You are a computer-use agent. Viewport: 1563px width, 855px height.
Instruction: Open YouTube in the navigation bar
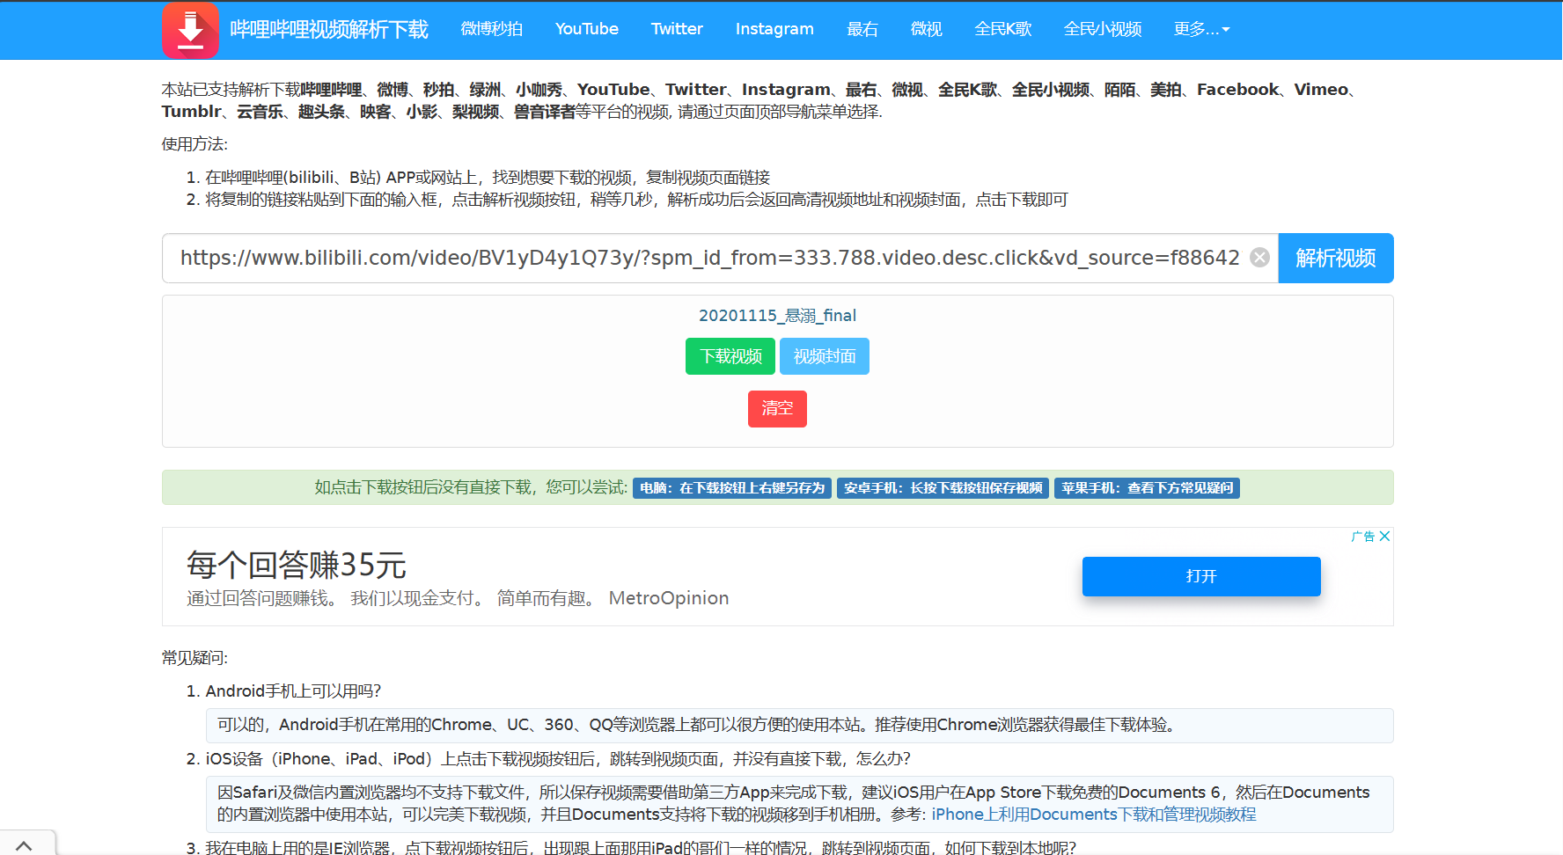point(587,29)
